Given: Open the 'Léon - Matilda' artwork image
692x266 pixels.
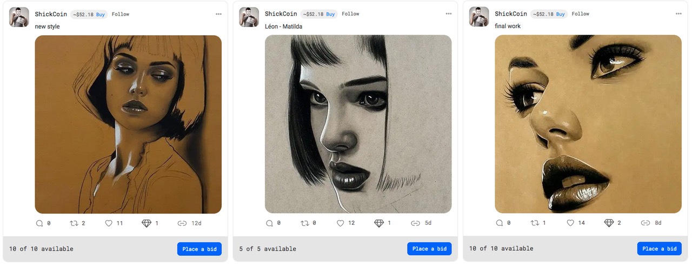Looking at the screenshot, I should (358, 124).
